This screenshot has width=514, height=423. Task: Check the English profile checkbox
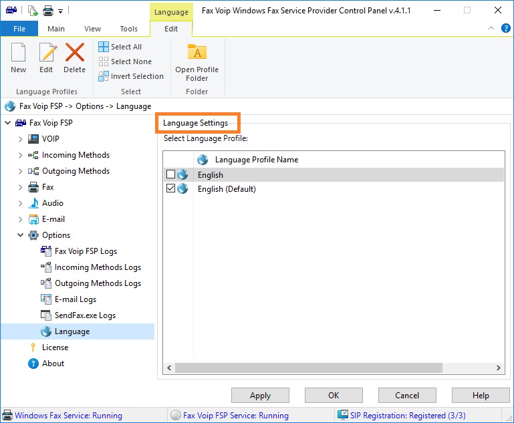click(x=170, y=174)
